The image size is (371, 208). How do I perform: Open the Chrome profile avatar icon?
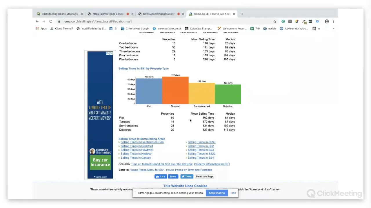(x=327, y=21)
